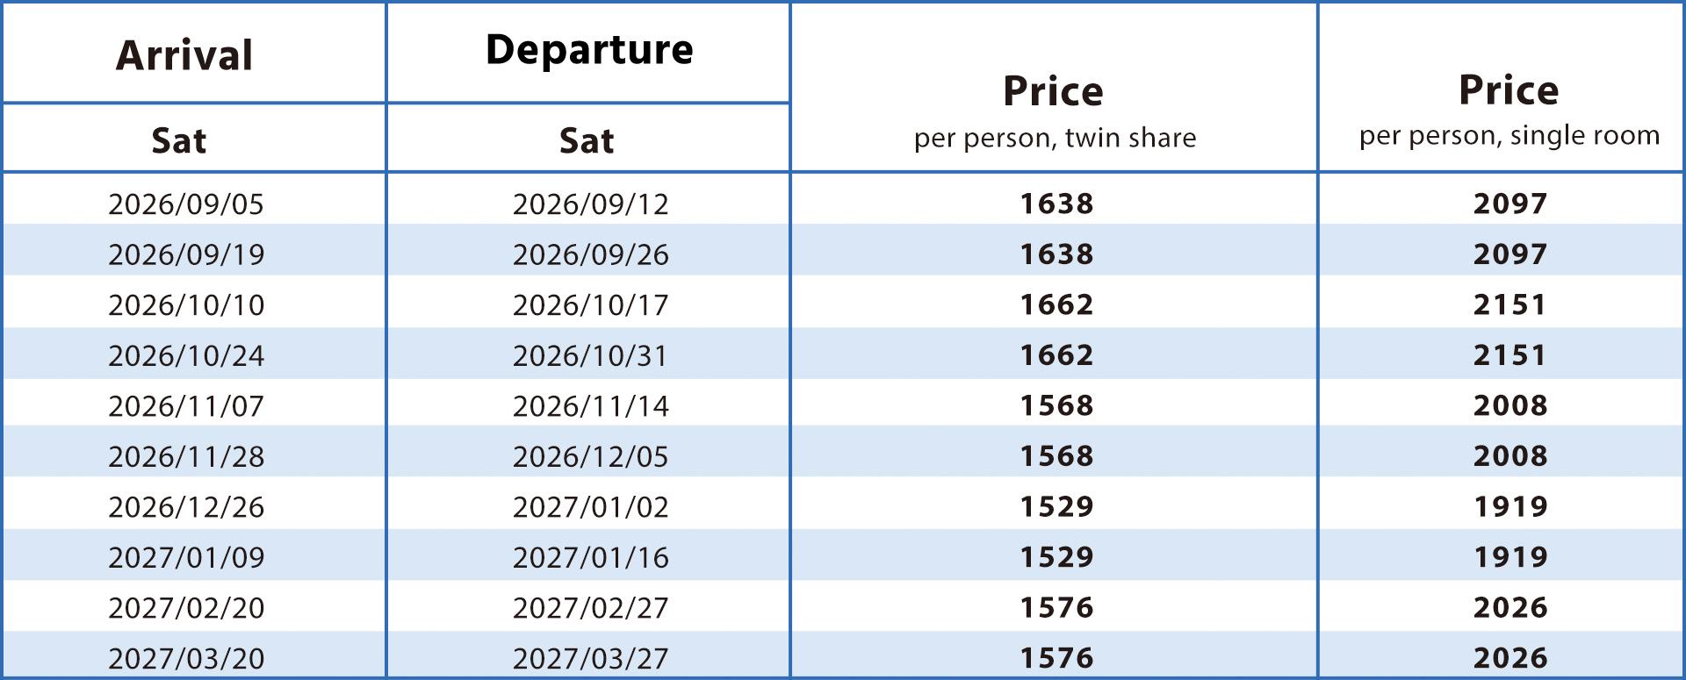Screen dimensions: 1686x680
Task: Click single room price 1919 for 2026/12/26
Action: pyautogui.click(x=1510, y=506)
